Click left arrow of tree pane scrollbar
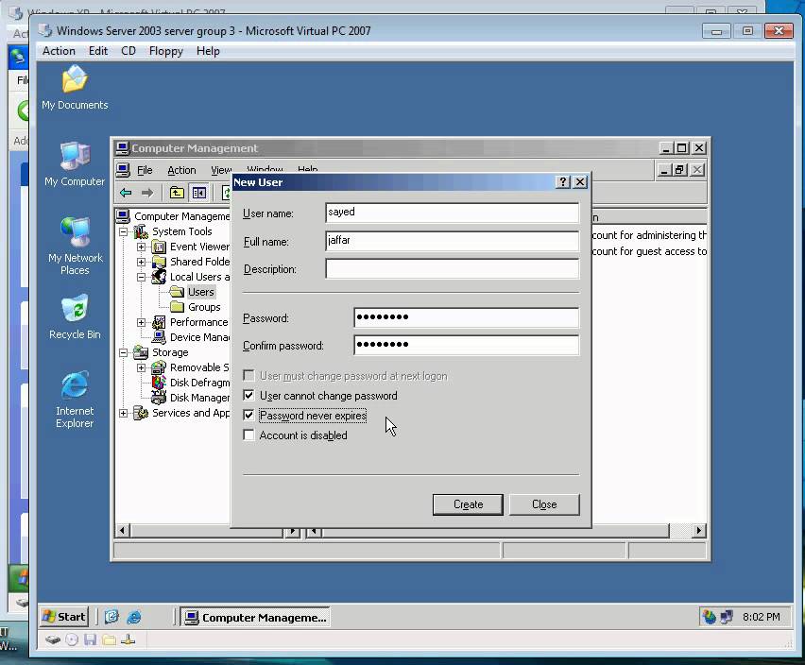Viewport: 805px width, 665px height. pos(122,531)
